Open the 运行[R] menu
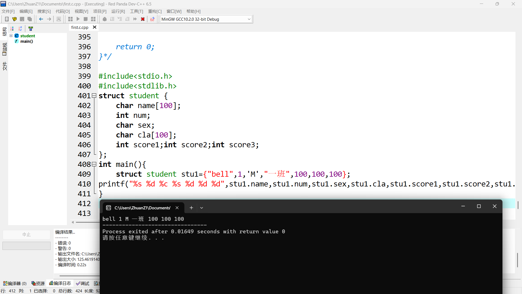Viewport: 522px width, 294px height. (x=118, y=11)
